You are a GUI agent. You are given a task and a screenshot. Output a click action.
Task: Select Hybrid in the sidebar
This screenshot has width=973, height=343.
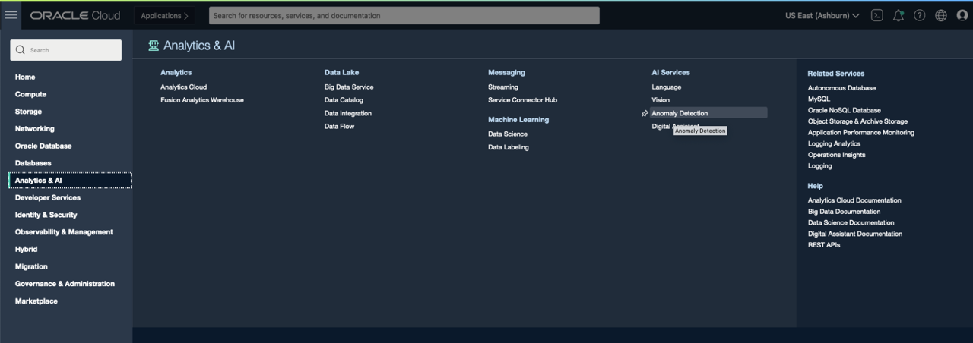point(26,249)
